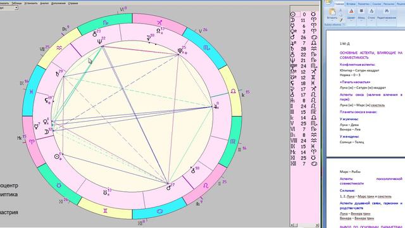Select the Saturn glyph marked 29
Image resolution: width=405 pixels, height=228 pixels.
58,75
